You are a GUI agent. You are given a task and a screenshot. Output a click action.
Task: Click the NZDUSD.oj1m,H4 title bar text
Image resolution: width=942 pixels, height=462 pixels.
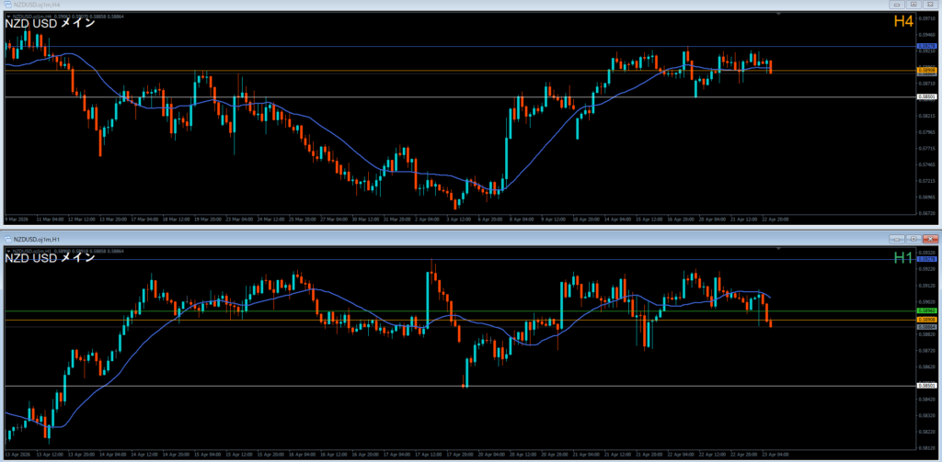[x=37, y=5]
